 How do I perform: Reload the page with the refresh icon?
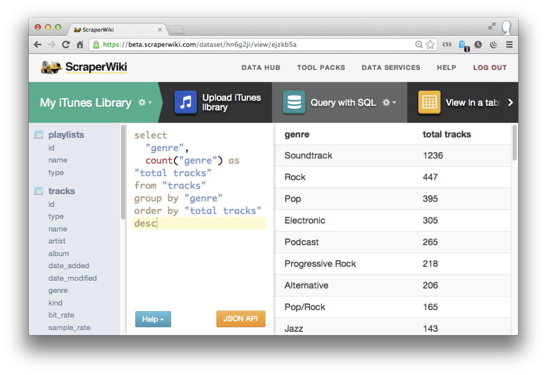(x=65, y=44)
